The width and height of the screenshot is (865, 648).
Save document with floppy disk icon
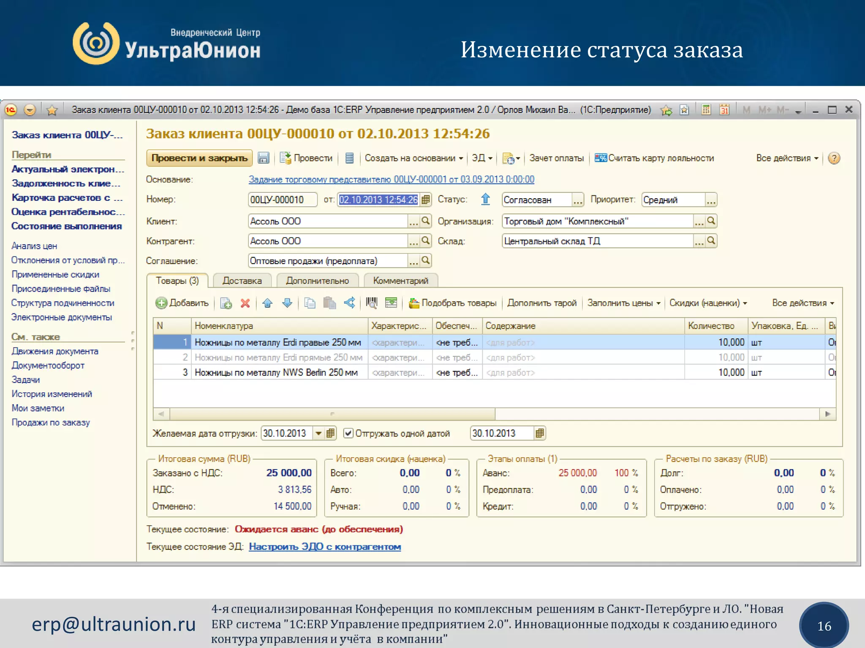click(x=264, y=158)
